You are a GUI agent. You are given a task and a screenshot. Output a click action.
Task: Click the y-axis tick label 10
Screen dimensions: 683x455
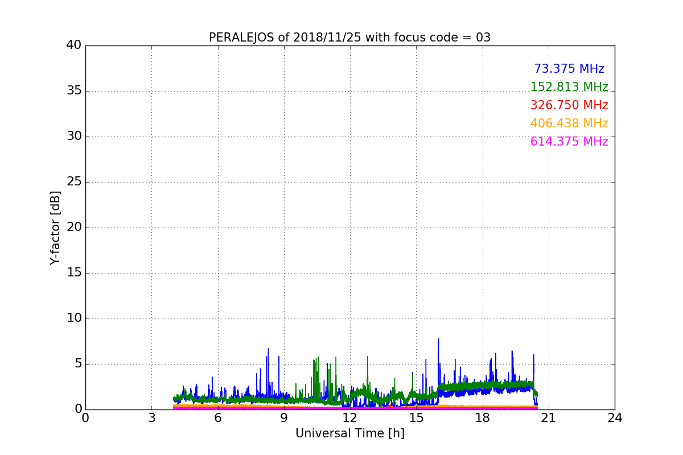[x=74, y=318]
